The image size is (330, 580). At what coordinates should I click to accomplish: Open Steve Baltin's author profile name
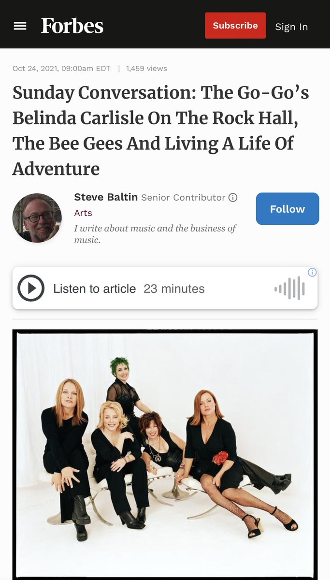click(x=106, y=197)
